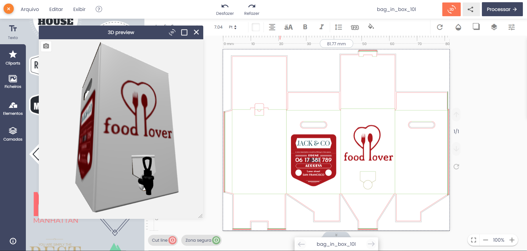Click the white text color swatch
Screen dimensions: 527x251
(x=256, y=27)
